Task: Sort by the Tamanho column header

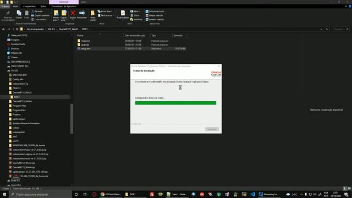Action: click(x=179, y=35)
